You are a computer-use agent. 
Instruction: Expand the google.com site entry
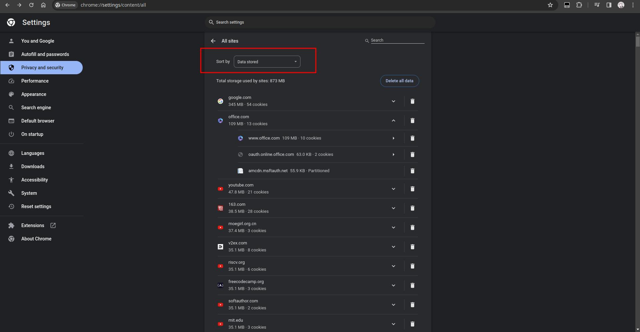394,101
